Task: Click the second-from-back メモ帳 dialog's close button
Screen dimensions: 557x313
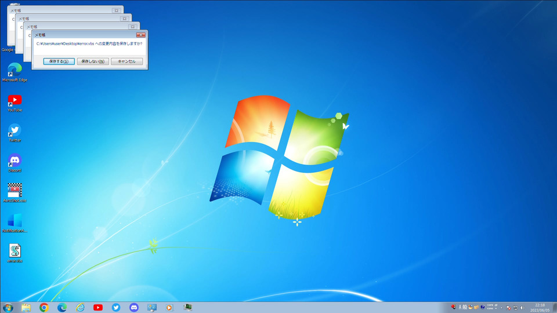Action: 124,19
